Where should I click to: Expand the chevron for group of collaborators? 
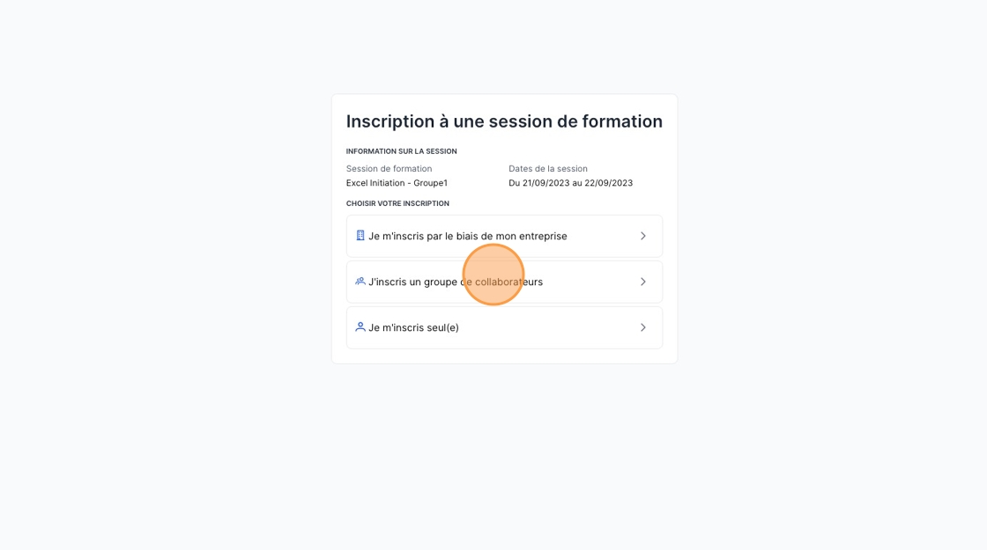pyautogui.click(x=642, y=282)
